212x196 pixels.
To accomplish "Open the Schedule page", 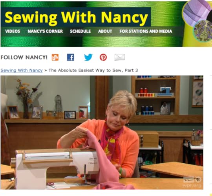I will click(80, 31).
